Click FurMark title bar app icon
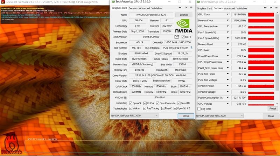 coord(3,2)
